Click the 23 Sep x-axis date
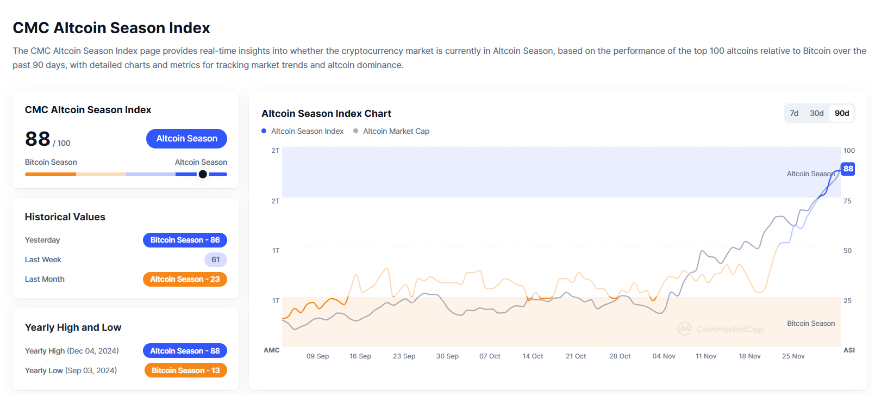 tap(404, 356)
